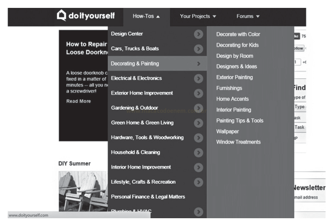
Task: Select Decorating & Painting menu item
Action: click(x=157, y=64)
